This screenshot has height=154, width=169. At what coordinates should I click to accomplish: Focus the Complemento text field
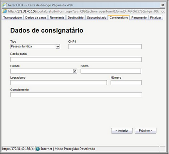[x=76, y=95]
